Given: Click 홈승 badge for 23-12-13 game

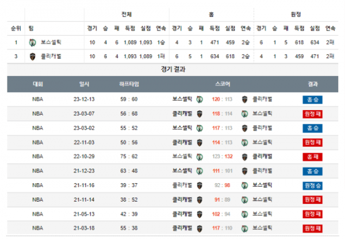Looking at the screenshot, I should 312,100.
